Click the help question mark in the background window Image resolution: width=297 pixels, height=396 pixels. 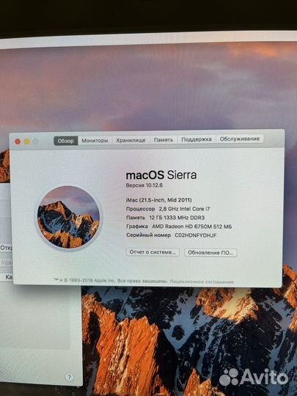coord(69,378)
